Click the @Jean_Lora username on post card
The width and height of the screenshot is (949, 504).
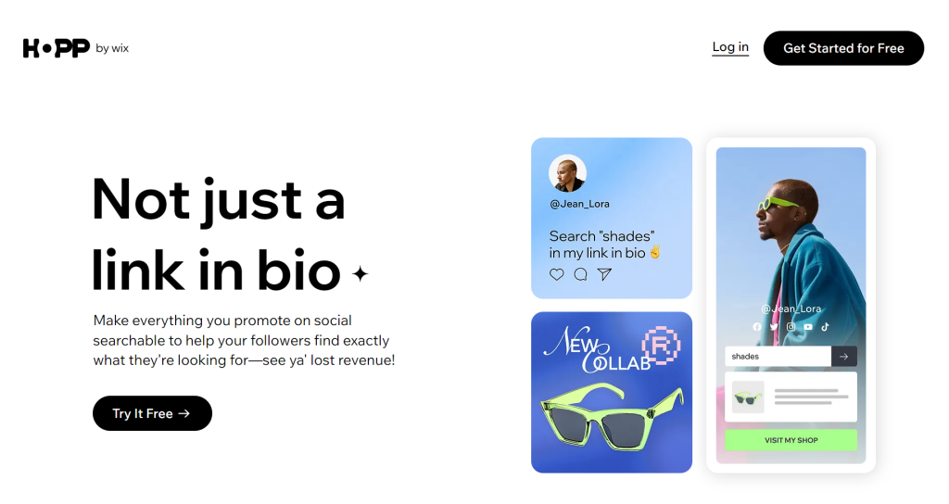[x=579, y=204]
